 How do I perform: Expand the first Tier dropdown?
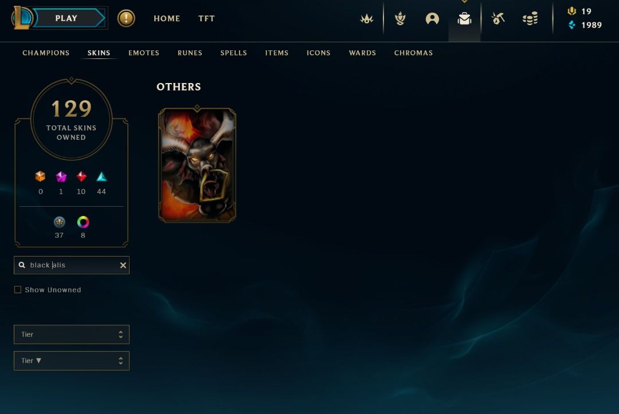pos(72,334)
